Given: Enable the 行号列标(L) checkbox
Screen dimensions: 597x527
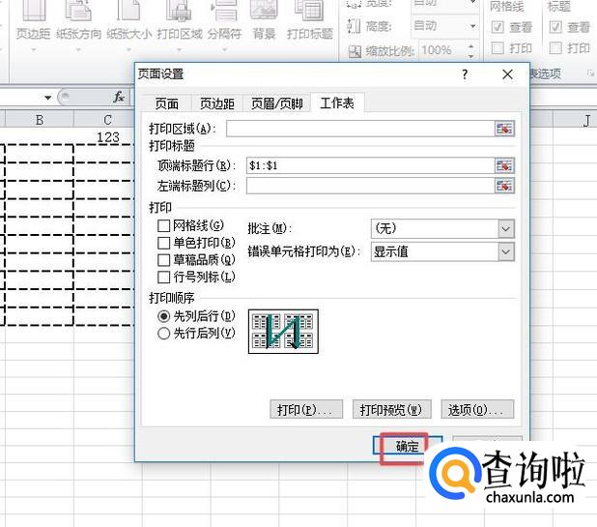Looking at the screenshot, I should point(163,277).
